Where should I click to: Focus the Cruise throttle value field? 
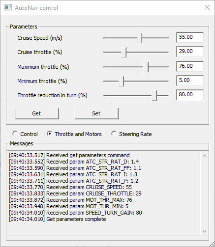click(x=190, y=52)
